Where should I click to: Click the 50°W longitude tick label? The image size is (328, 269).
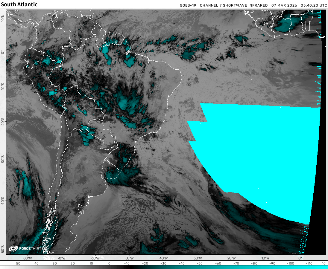(129, 258)
